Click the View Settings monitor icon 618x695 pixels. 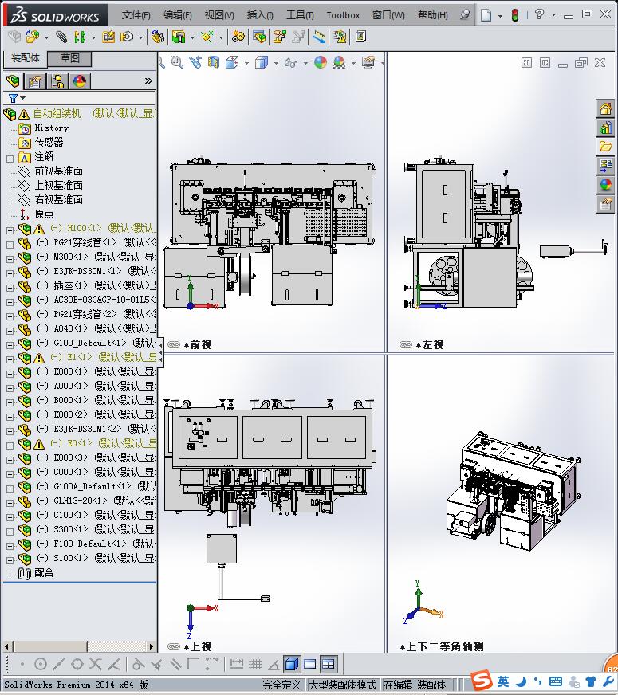coord(368,62)
